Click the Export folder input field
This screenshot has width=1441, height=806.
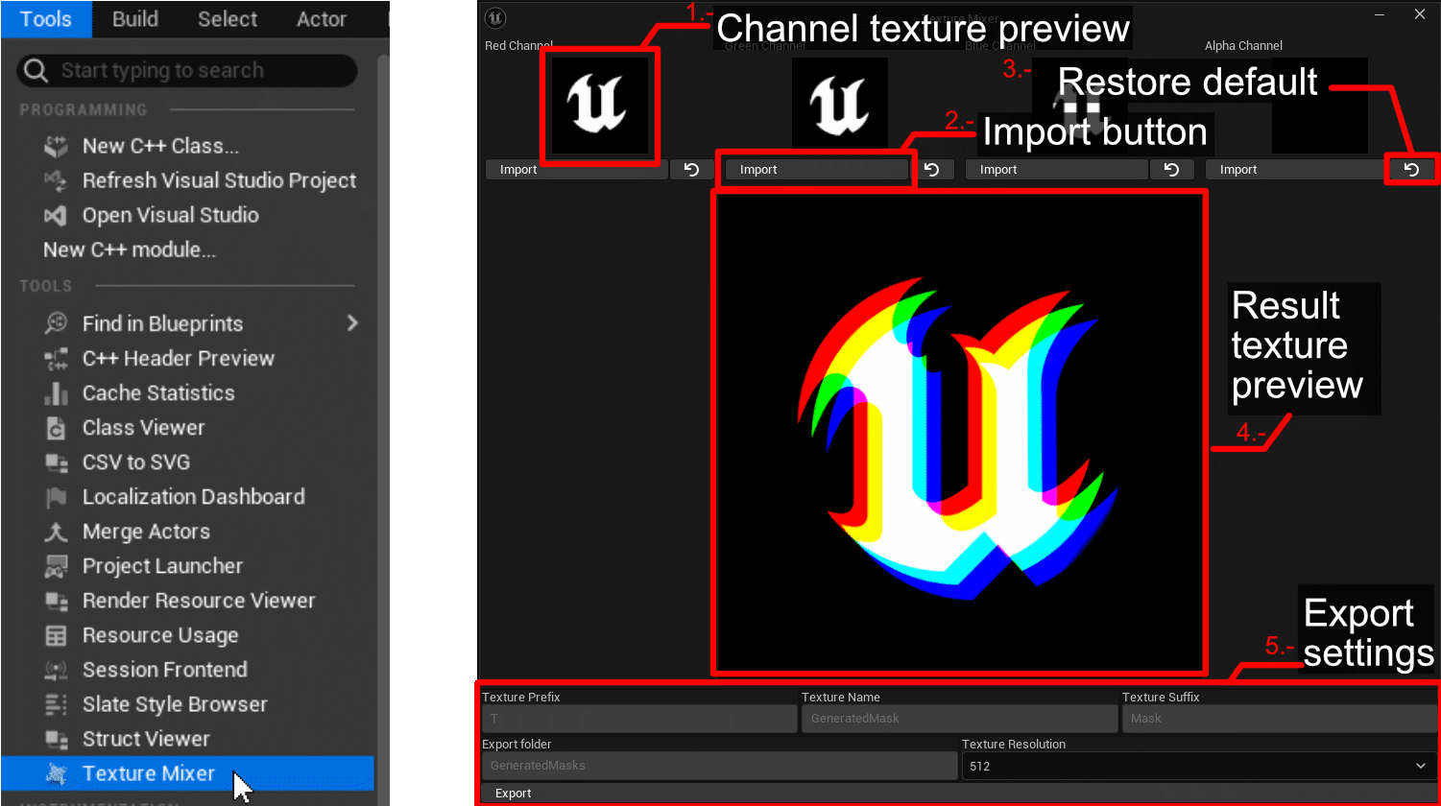tap(719, 766)
